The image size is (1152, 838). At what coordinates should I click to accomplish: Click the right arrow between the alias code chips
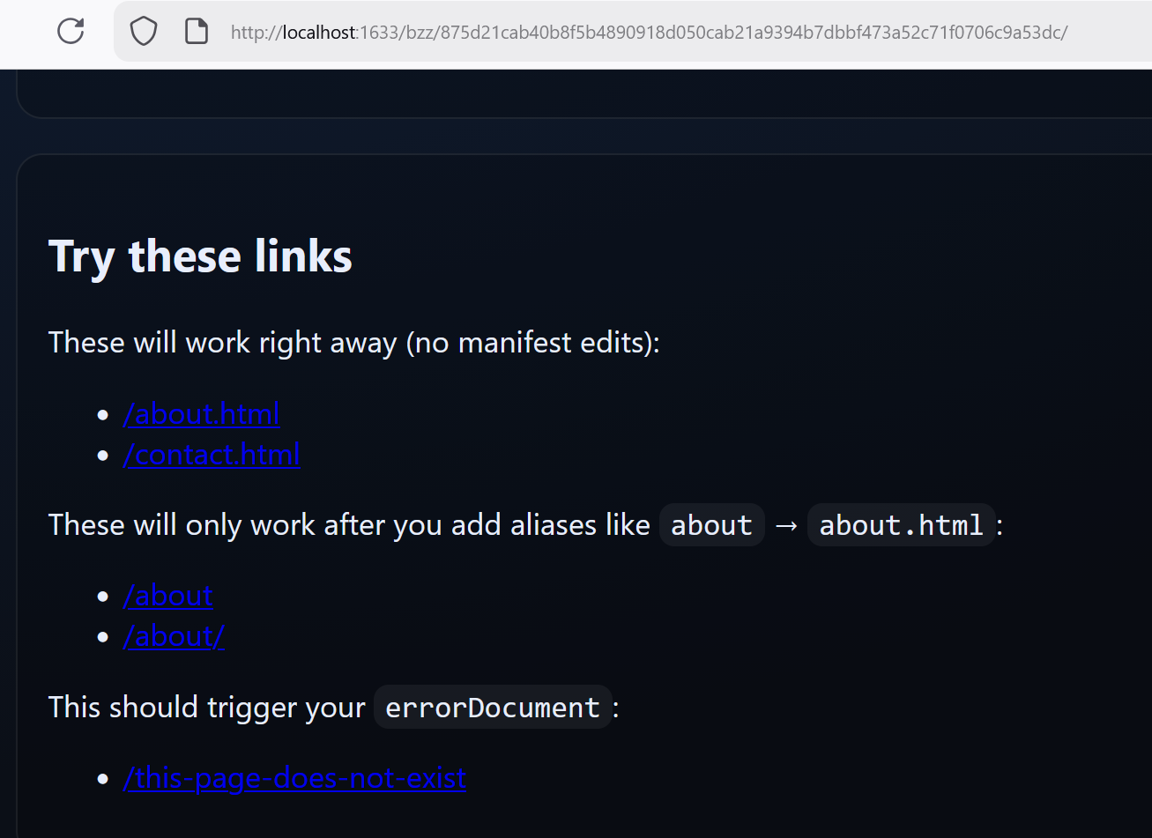pyautogui.click(x=785, y=525)
